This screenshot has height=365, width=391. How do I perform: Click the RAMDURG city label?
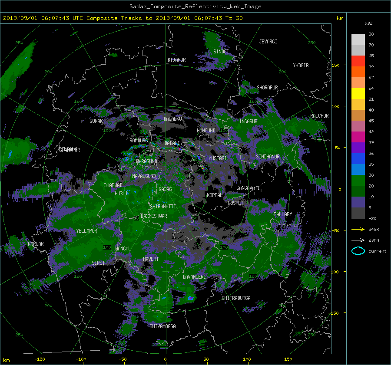coord(139,141)
